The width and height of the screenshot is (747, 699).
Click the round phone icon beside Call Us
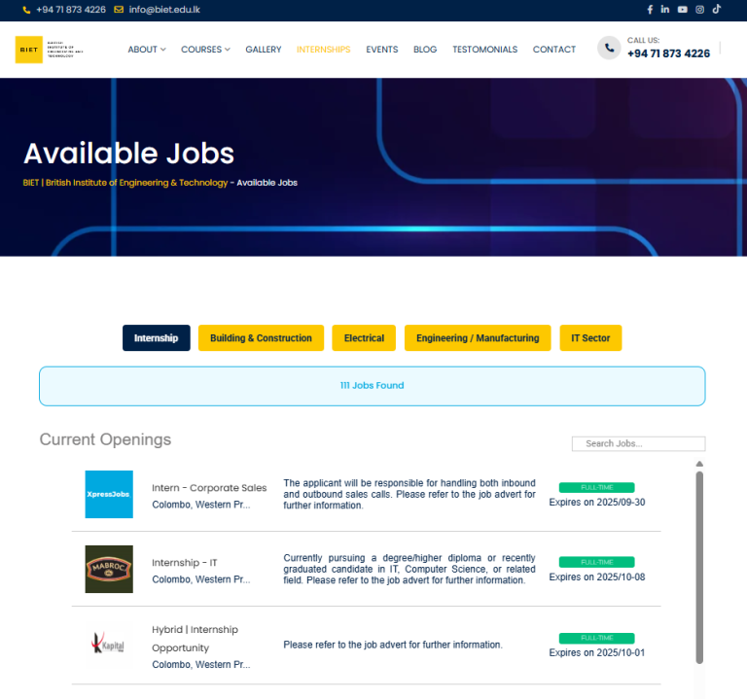[609, 49]
